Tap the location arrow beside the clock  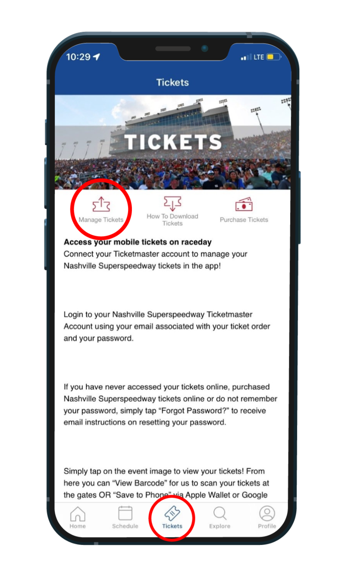(98, 56)
